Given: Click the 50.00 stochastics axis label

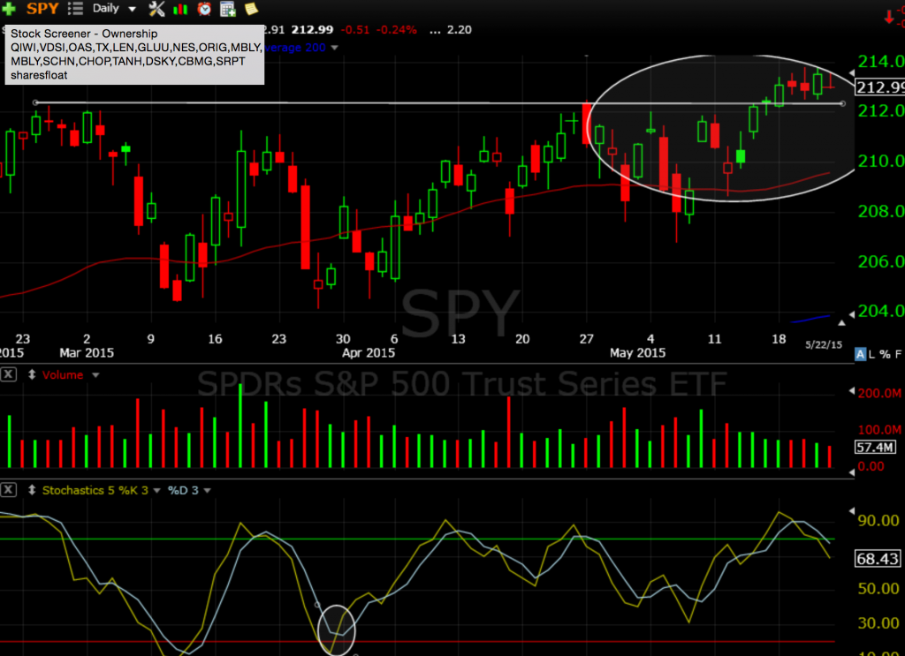Looking at the screenshot, I should [x=878, y=589].
